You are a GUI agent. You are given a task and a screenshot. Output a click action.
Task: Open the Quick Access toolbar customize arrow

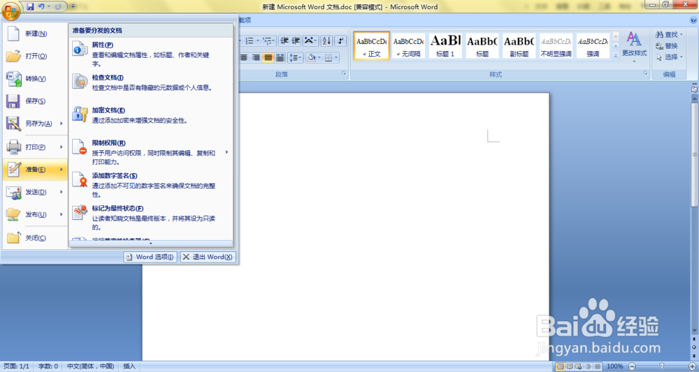tap(73, 7)
